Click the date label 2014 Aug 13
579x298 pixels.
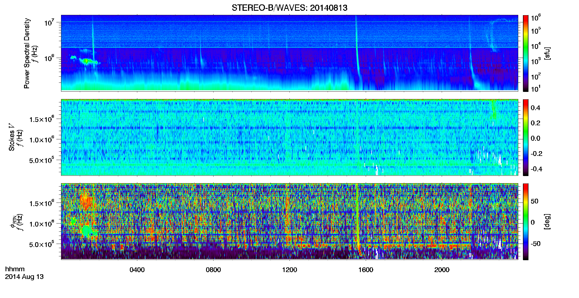(24, 276)
